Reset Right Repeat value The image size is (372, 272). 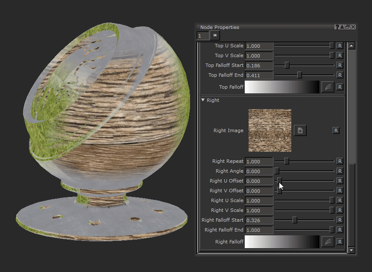[x=340, y=161]
